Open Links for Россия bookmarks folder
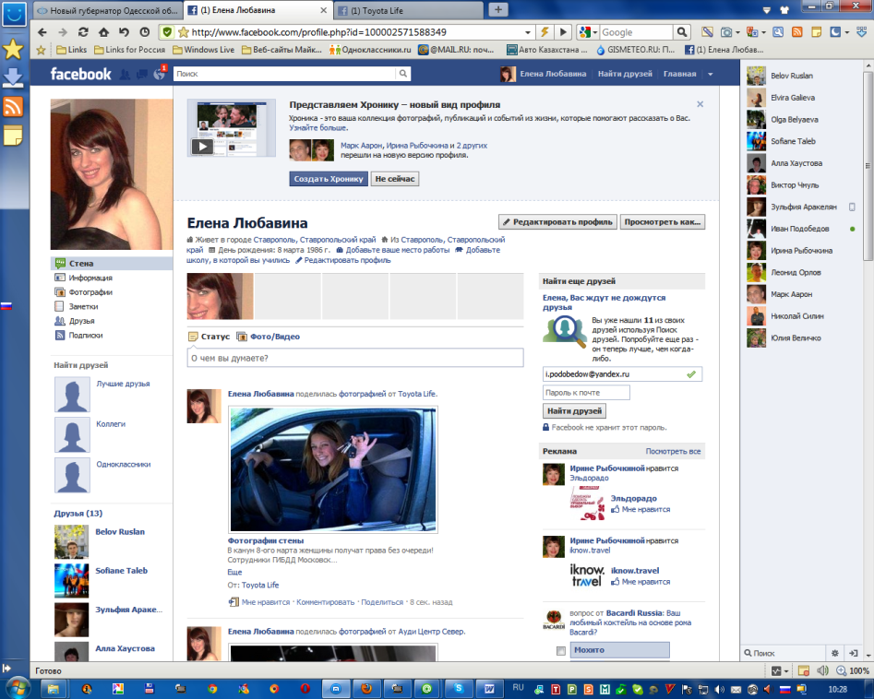This screenshot has height=699, width=874. [x=129, y=50]
